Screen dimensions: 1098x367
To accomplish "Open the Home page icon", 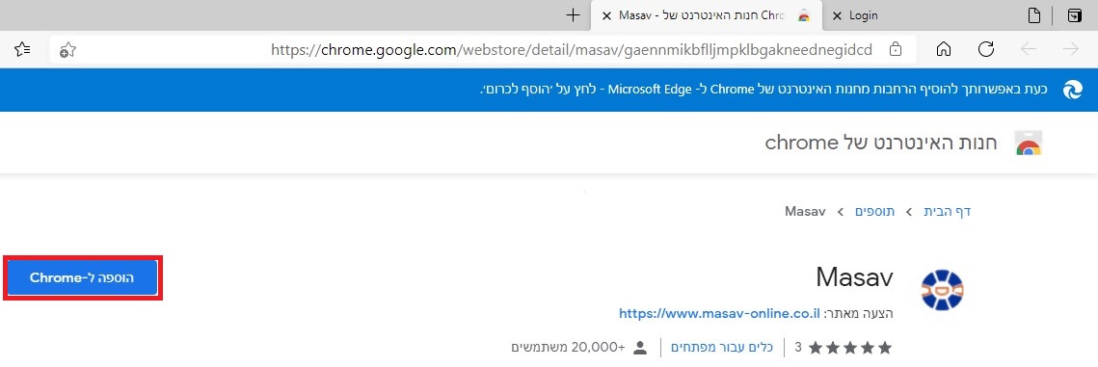I will click(x=943, y=49).
